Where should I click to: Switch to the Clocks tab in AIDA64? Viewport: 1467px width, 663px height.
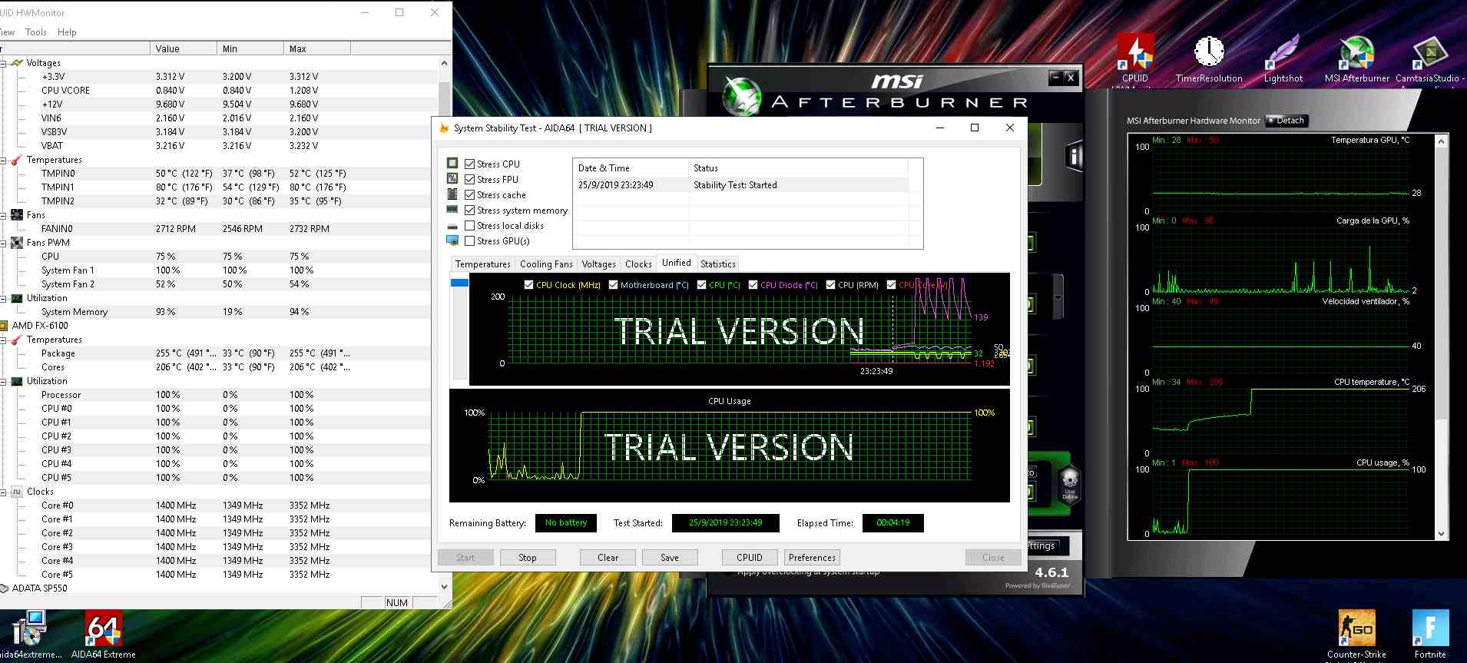click(x=638, y=264)
